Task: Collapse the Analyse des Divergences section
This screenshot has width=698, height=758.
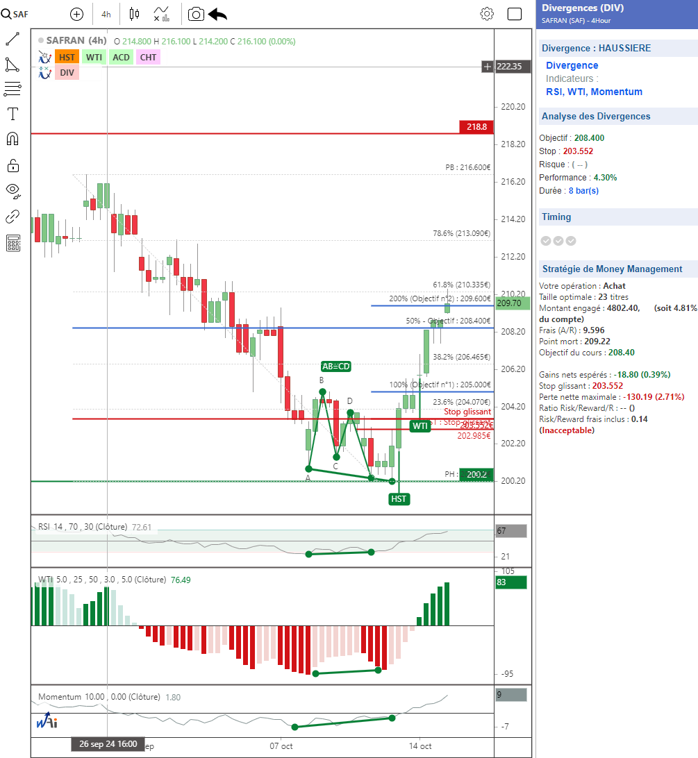Action: [617, 117]
